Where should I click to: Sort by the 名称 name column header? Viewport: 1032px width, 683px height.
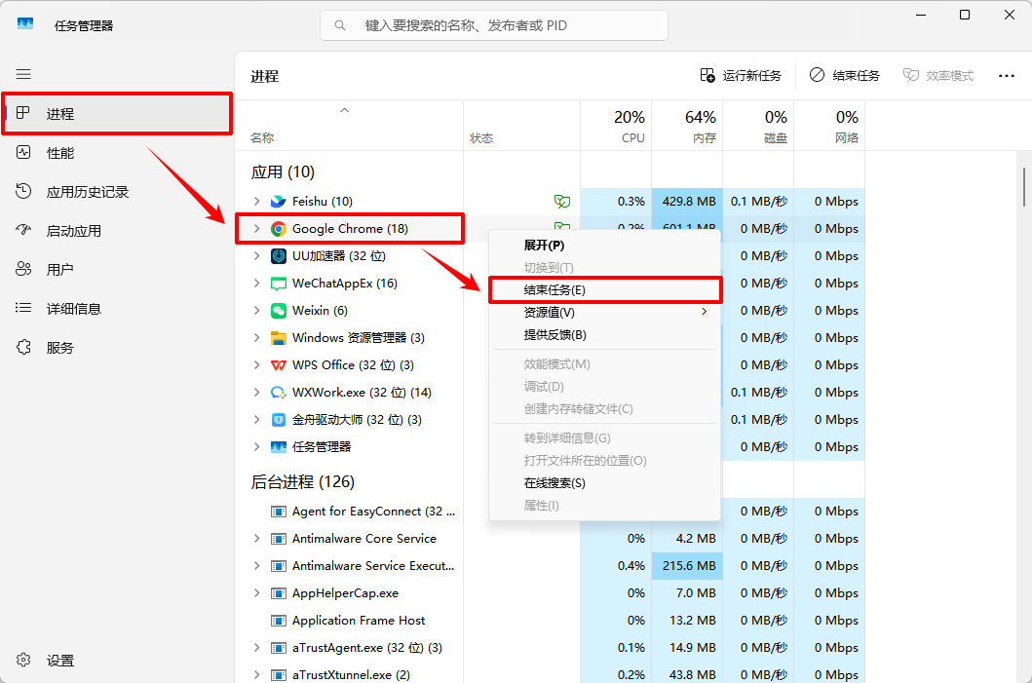[350, 126]
